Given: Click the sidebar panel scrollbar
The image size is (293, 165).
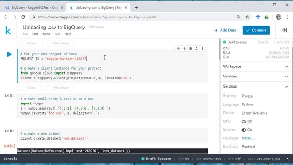Looking at the screenshot, I should (x=220, y=49).
